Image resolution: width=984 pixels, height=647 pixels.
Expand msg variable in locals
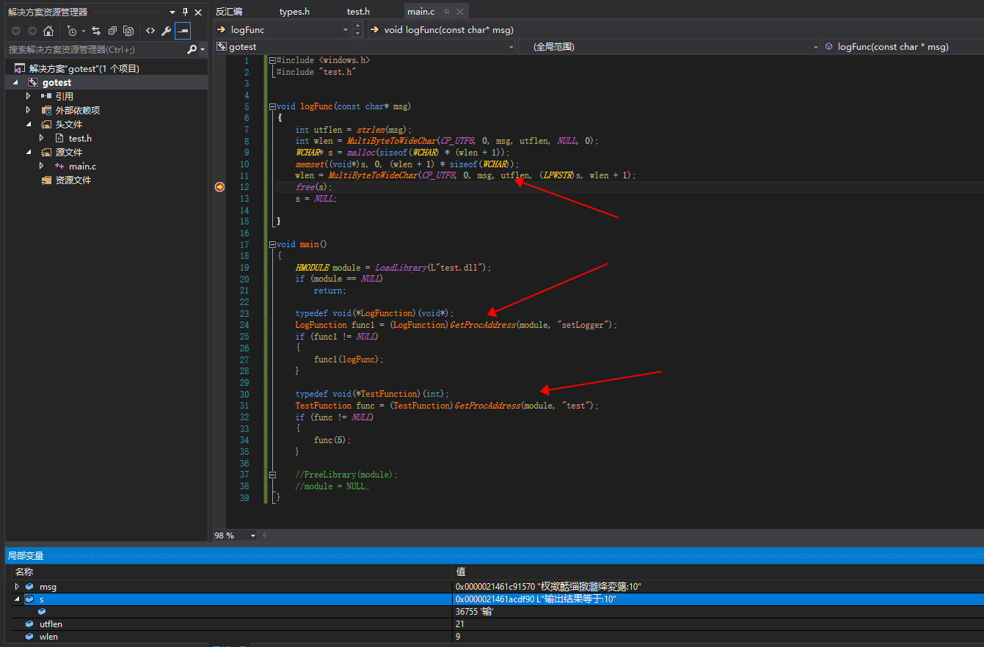pos(17,587)
